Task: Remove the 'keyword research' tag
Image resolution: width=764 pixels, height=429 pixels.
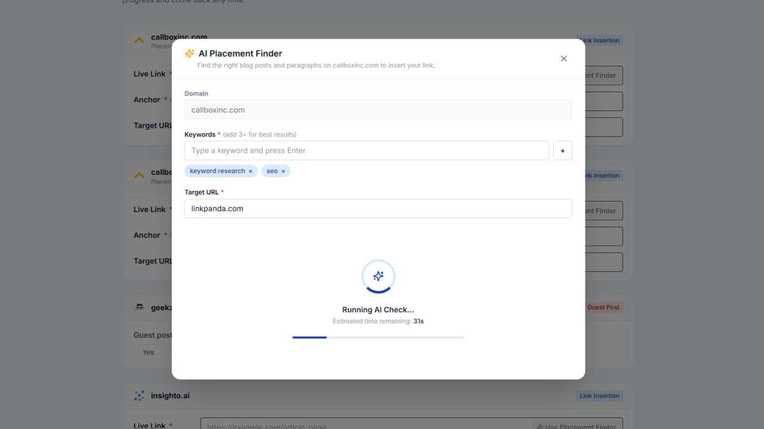Action: 251,172
